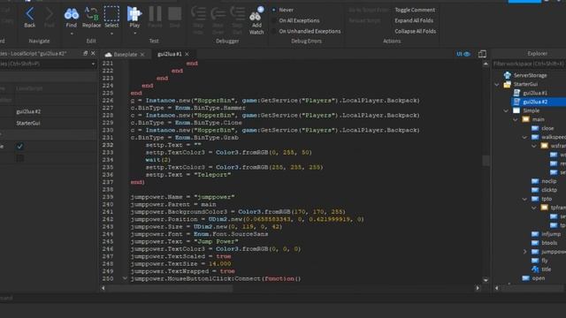Viewport: 566px width, 318px height.
Task: Click editor vertical scrollbar down arrow
Action: coord(486,280)
